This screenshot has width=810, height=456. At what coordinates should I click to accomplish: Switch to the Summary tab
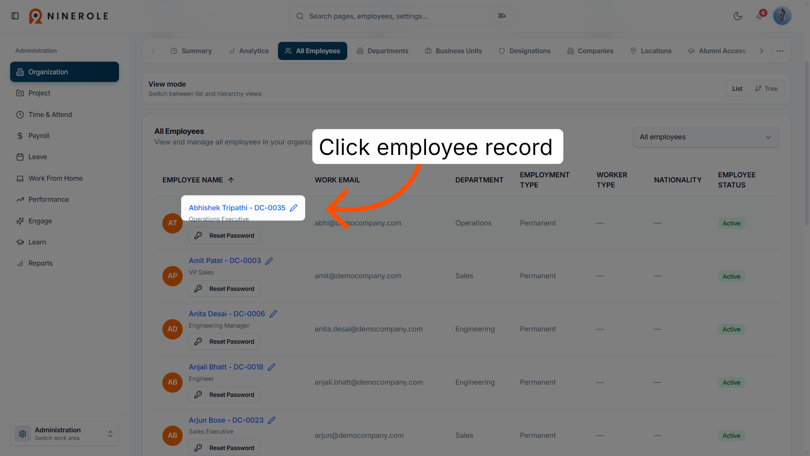pyautogui.click(x=191, y=51)
